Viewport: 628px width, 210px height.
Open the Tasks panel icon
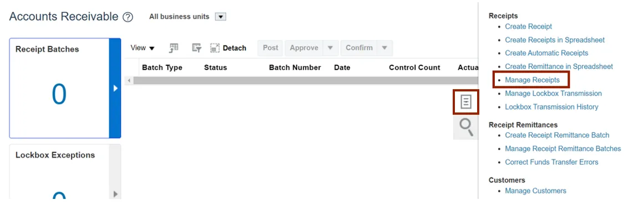466,102
